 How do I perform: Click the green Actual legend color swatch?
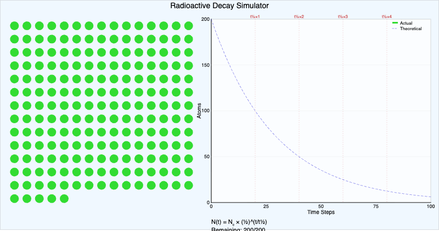point(395,23)
